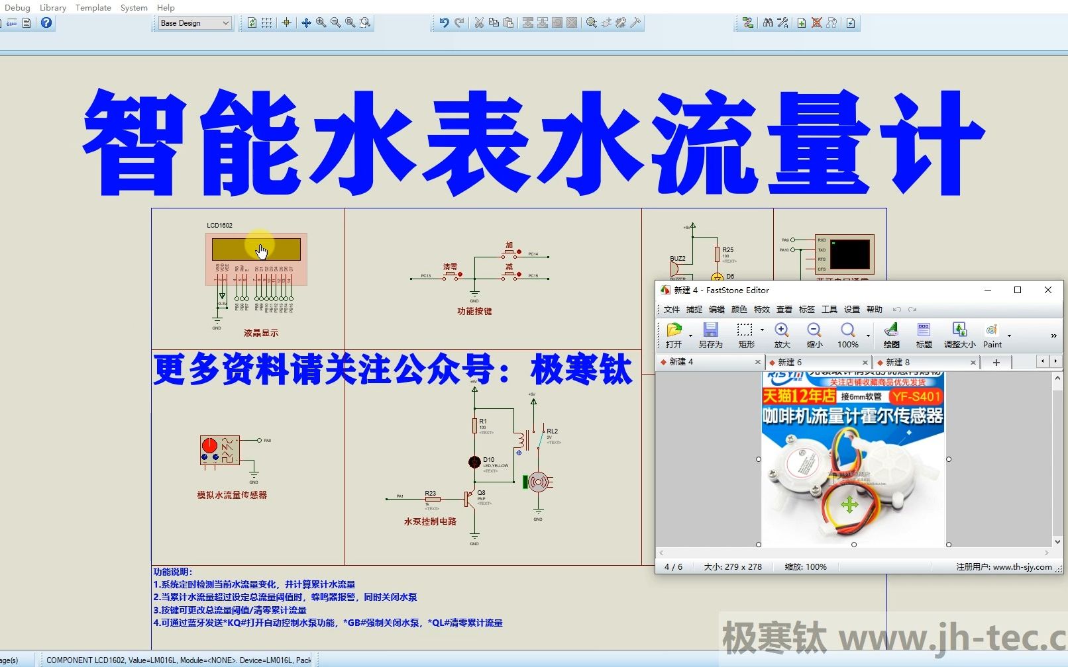1068x667 pixels.
Task: Click the Block Copy icon
Action: [528, 22]
